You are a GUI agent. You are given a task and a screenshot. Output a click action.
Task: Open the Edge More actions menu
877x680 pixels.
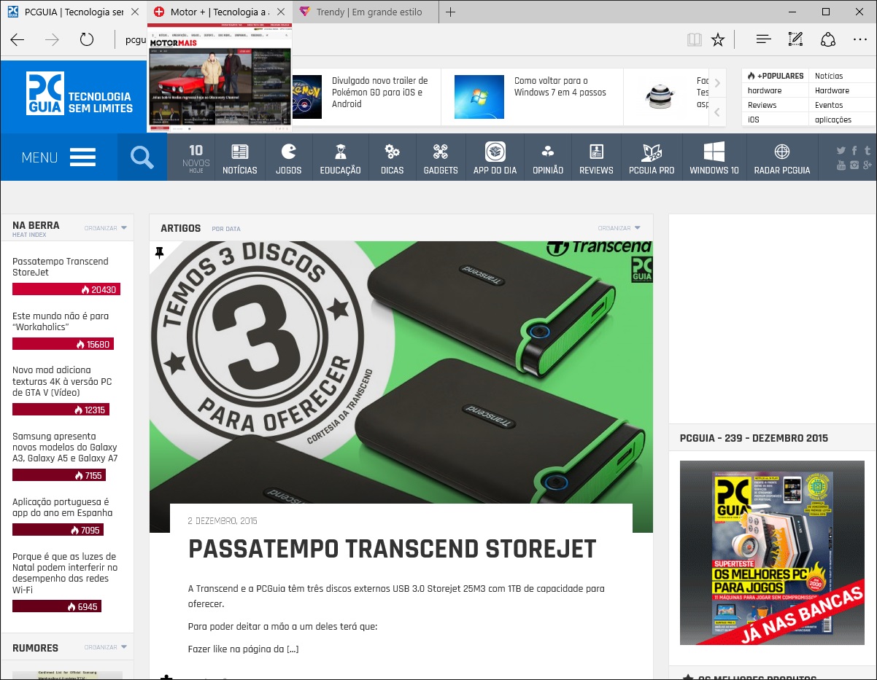[860, 39]
